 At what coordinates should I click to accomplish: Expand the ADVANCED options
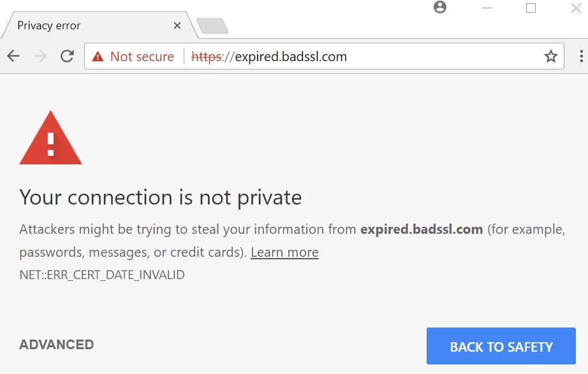[x=57, y=345]
